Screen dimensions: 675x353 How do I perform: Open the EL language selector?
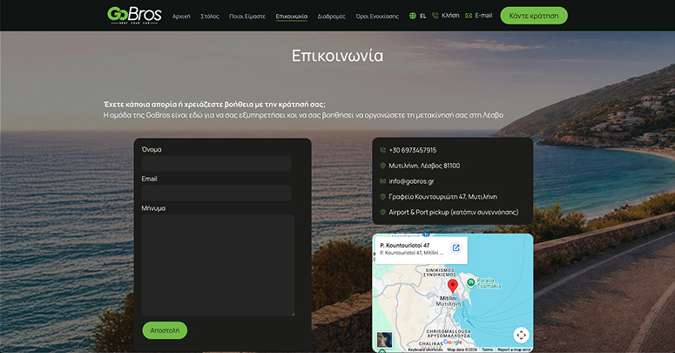pos(422,16)
